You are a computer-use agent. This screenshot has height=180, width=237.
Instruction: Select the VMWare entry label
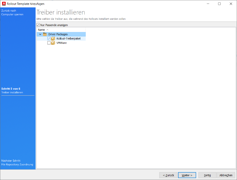61,43
